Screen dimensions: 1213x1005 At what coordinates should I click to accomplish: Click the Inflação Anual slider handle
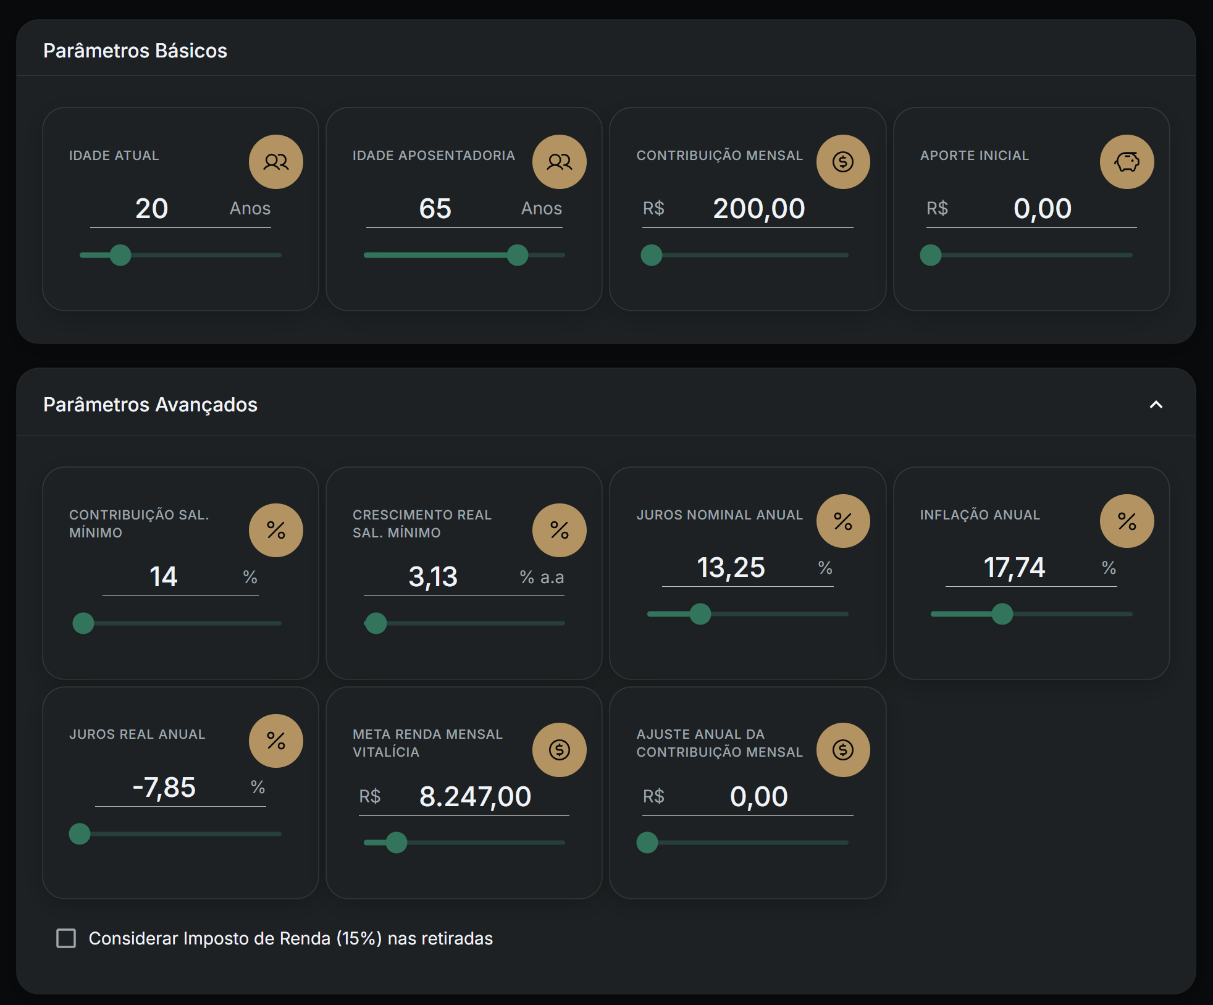(x=1004, y=615)
